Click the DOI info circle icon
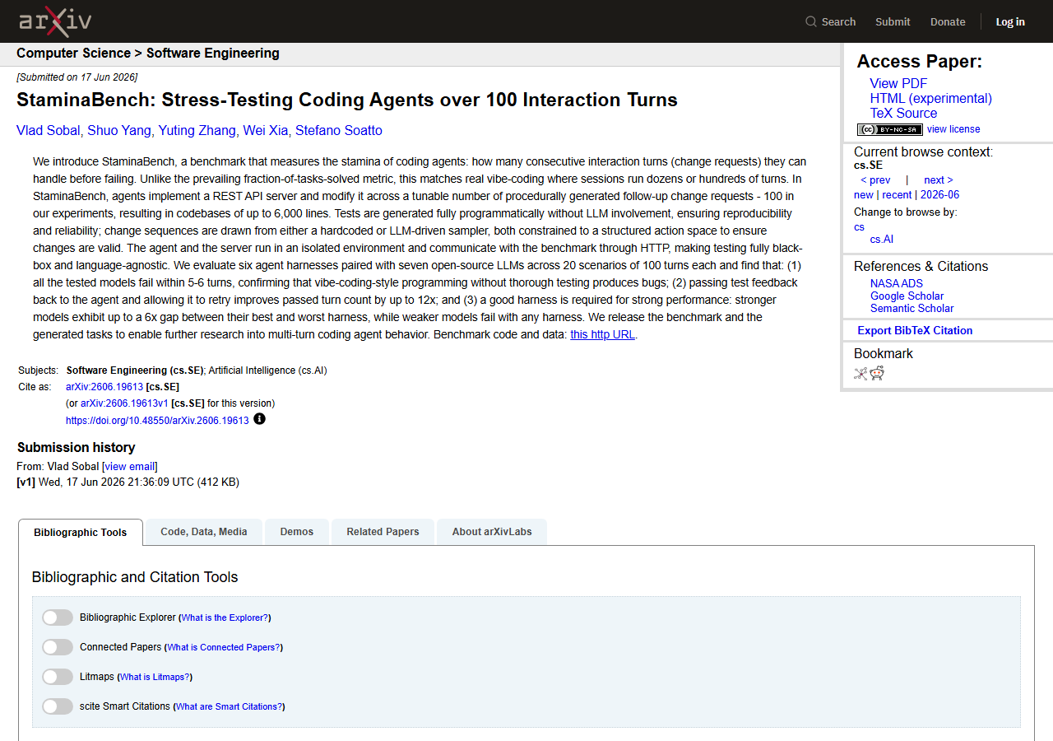 260,419
